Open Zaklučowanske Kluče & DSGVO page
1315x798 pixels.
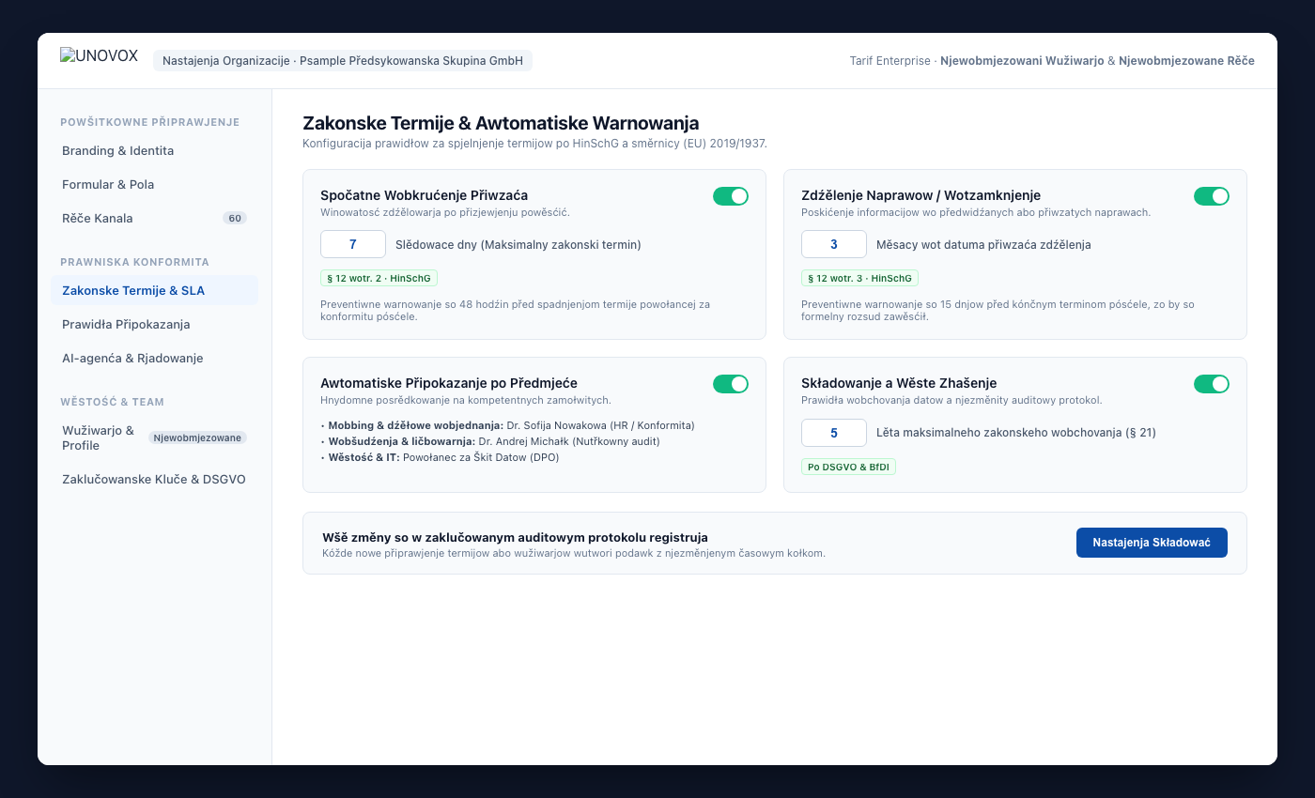click(x=155, y=479)
